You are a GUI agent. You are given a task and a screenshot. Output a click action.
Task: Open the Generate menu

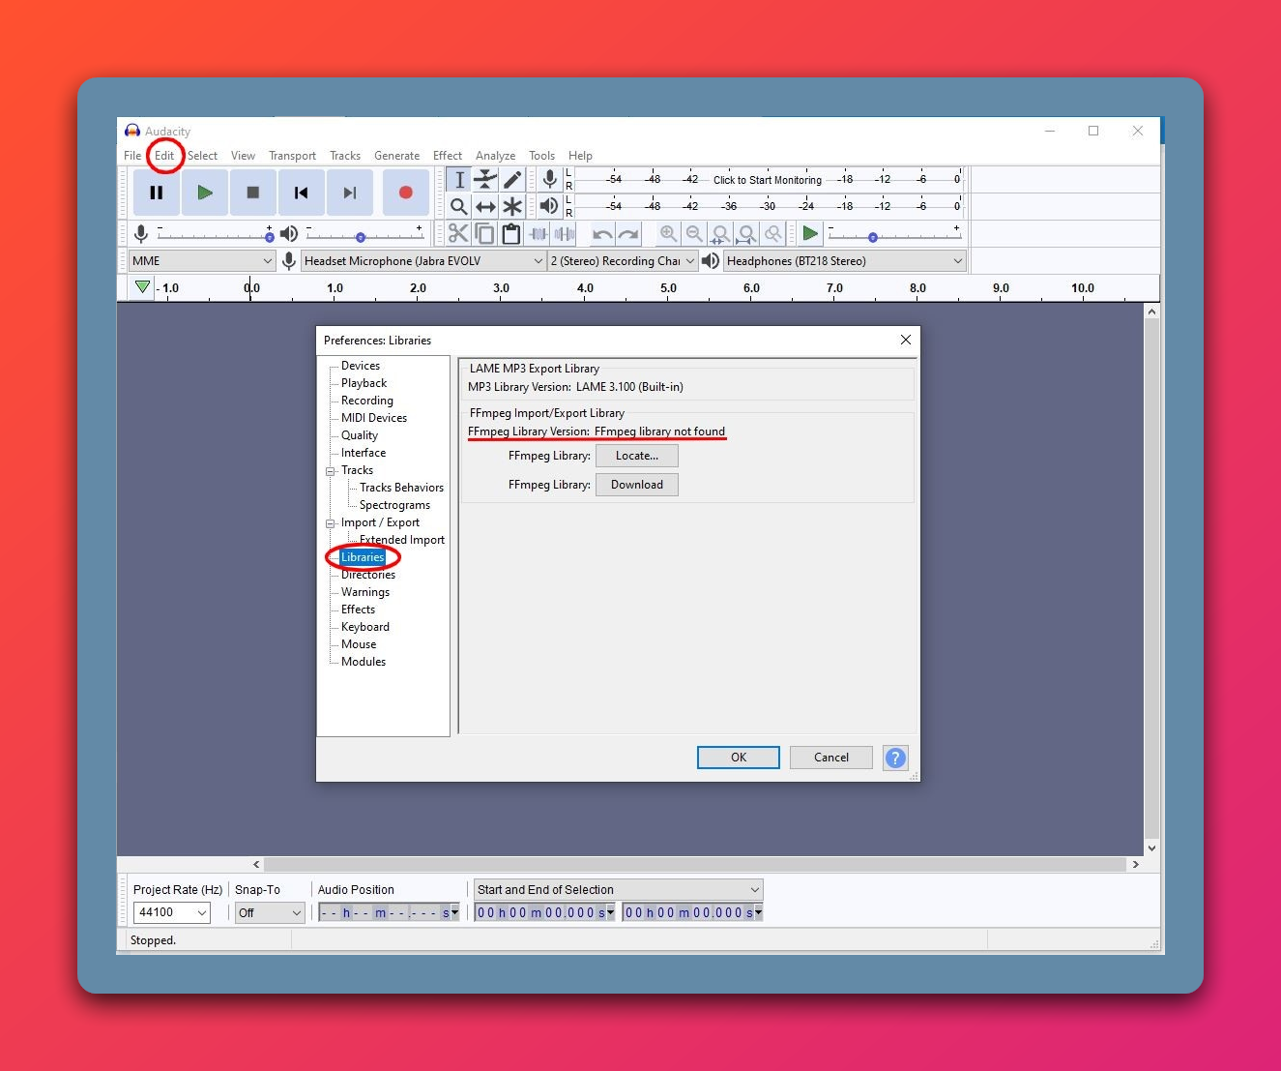coord(396,156)
